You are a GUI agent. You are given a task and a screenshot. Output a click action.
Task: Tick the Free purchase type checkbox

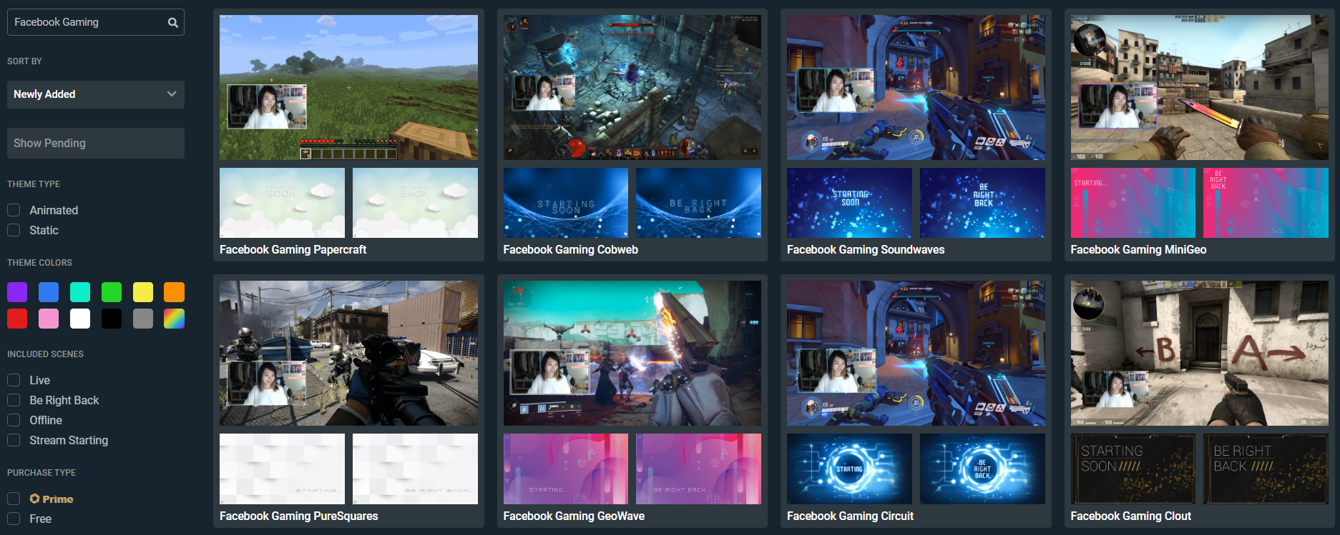[14, 519]
